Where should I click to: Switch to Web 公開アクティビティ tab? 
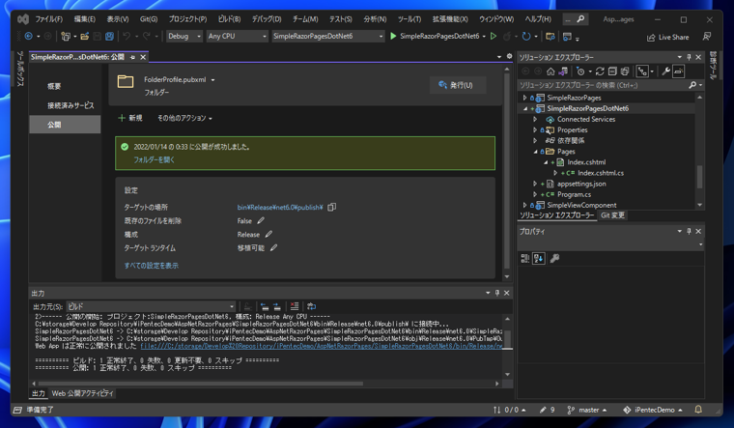(82, 393)
